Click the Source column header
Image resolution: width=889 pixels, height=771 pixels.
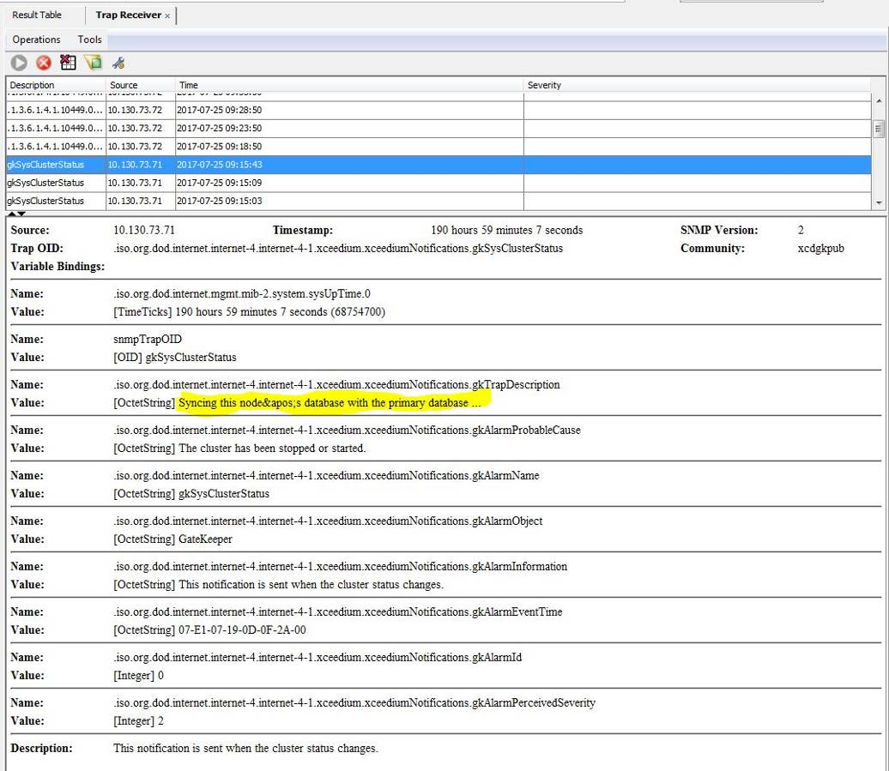tap(124, 85)
